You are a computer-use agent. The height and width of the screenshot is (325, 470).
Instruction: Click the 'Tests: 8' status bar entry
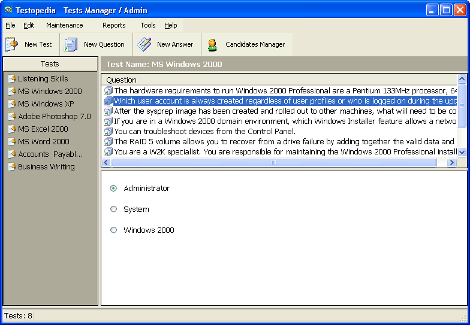point(18,316)
